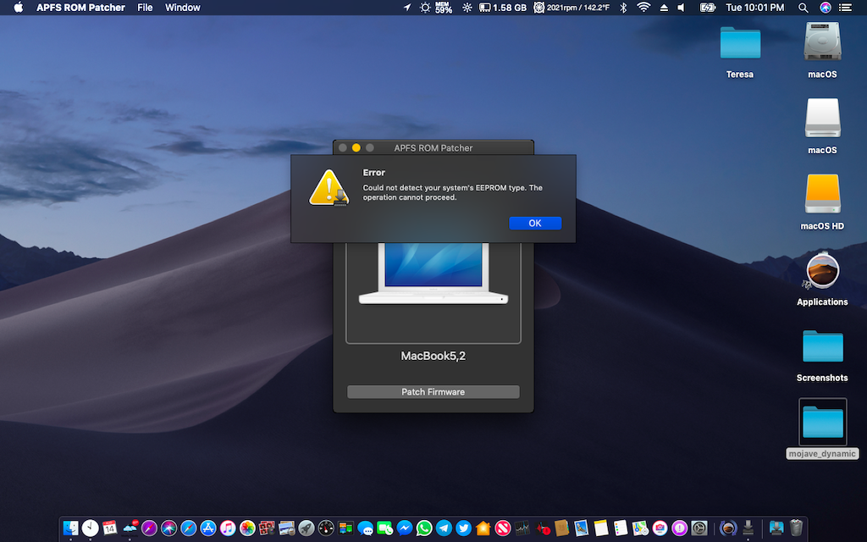Click the fan speed 2021rpm indicator
This screenshot has height=542, width=867.
click(572, 7)
